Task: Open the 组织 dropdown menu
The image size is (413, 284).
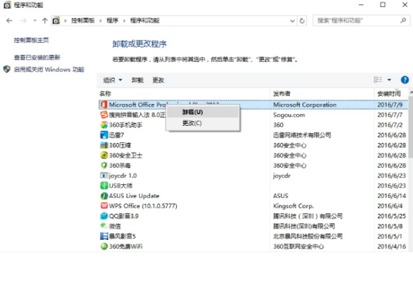Action: (x=112, y=80)
